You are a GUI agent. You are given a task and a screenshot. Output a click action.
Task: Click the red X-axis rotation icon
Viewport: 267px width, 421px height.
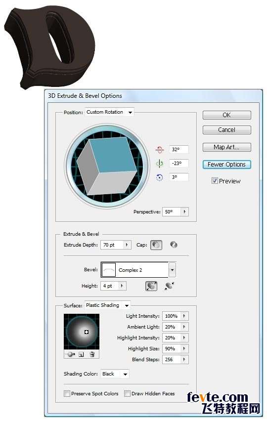click(159, 150)
